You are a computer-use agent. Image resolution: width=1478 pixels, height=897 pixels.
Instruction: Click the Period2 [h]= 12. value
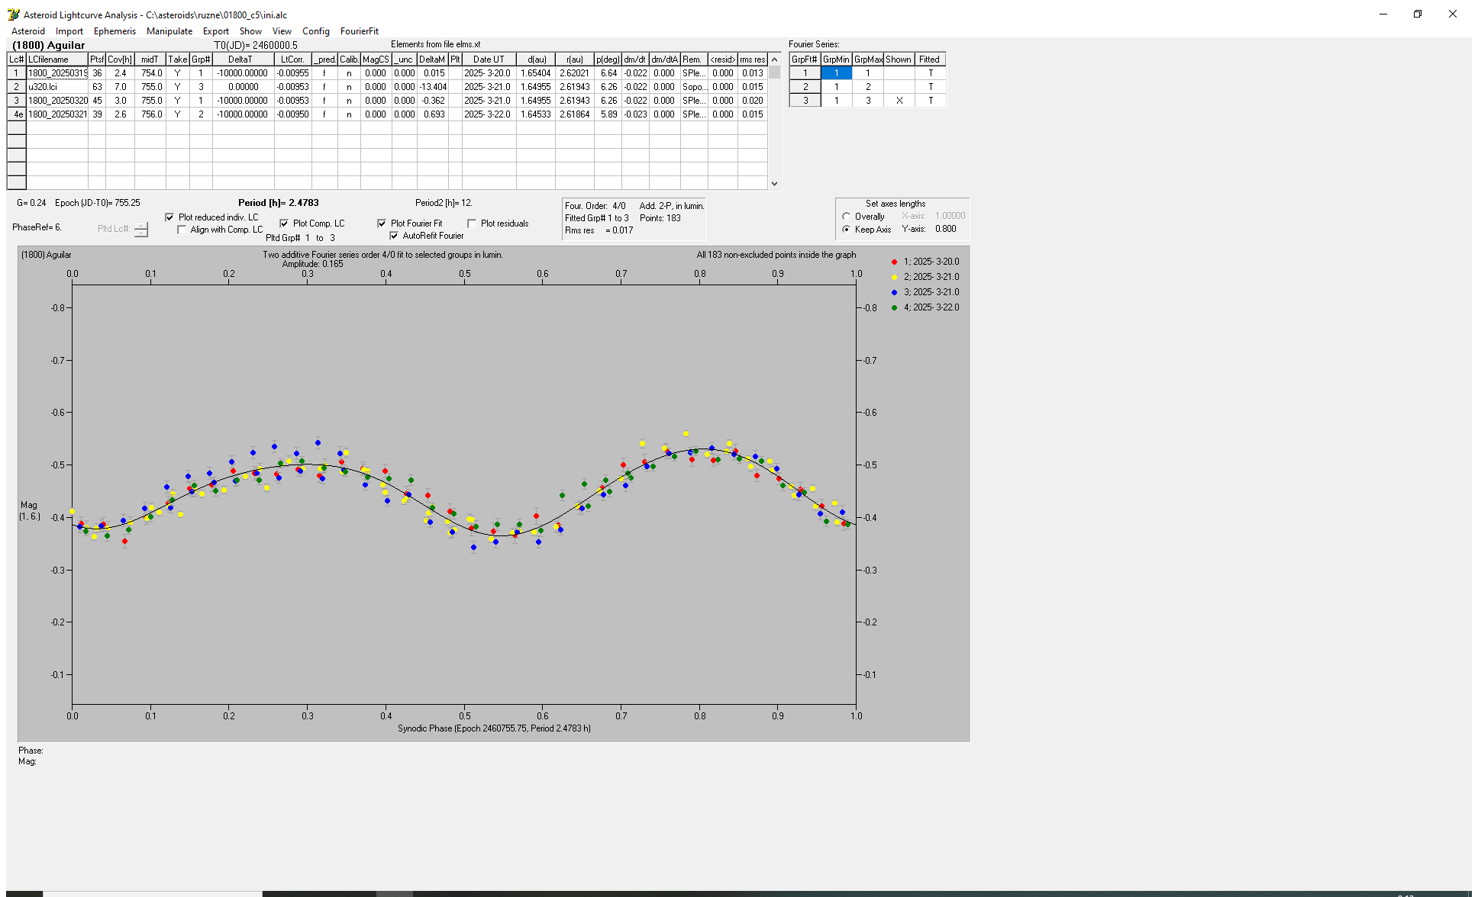tap(444, 203)
